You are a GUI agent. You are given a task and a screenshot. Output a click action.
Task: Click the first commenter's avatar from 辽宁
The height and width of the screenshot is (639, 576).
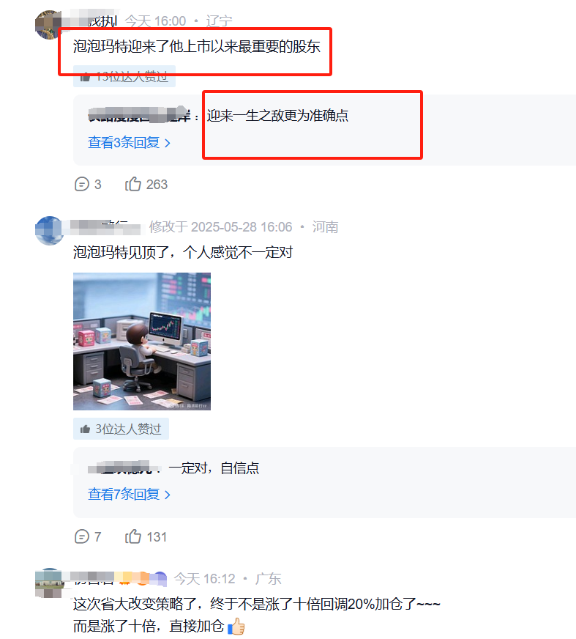49,24
